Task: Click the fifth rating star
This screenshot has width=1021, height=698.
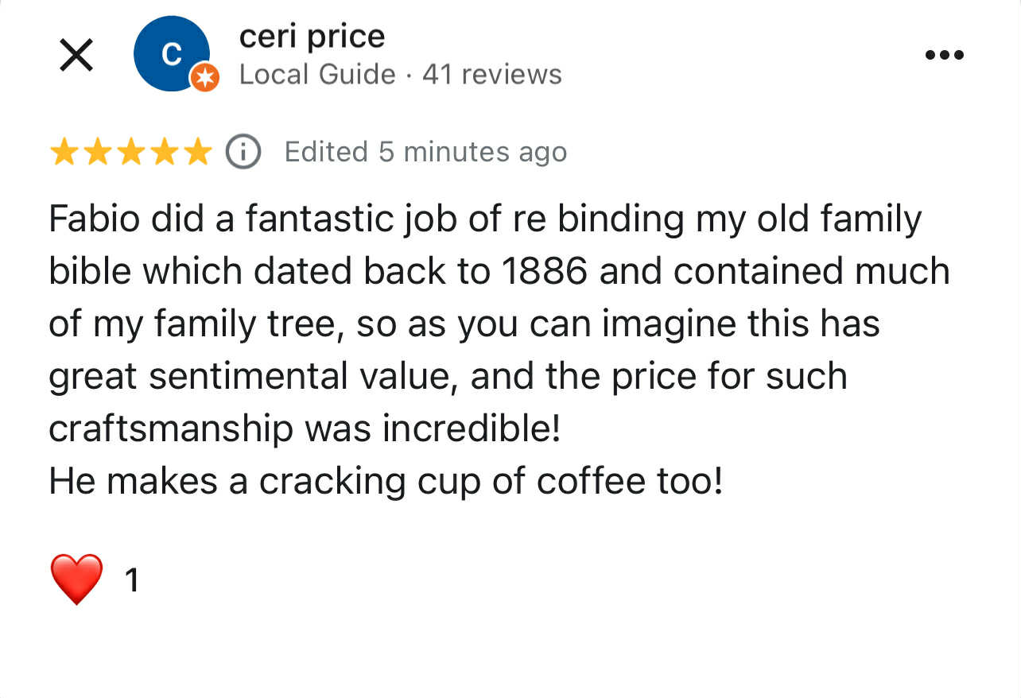Action: (x=196, y=151)
